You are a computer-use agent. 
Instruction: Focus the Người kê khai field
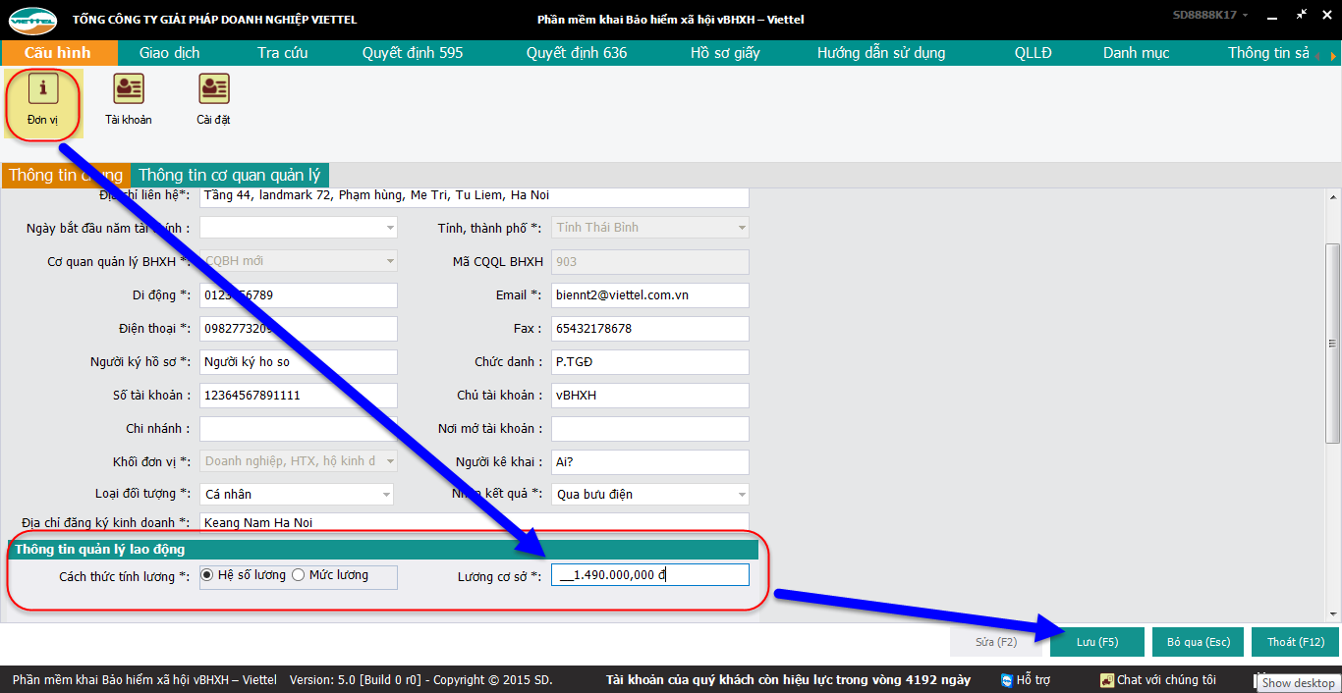[650, 461]
